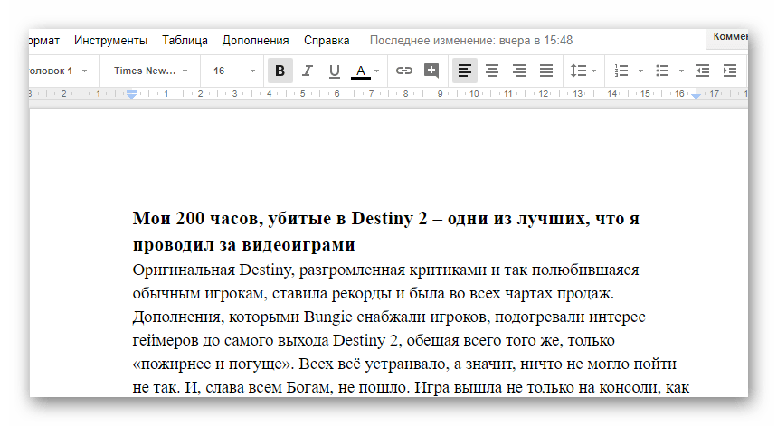Justify the text alignment
The height and width of the screenshot is (426, 777).
546,71
